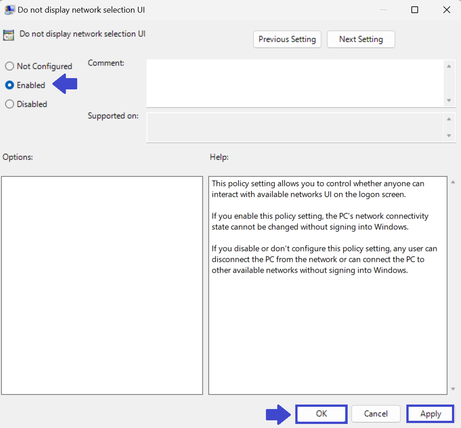This screenshot has height=428, width=461.
Task: Click the Previous Setting button
Action: 287,39
